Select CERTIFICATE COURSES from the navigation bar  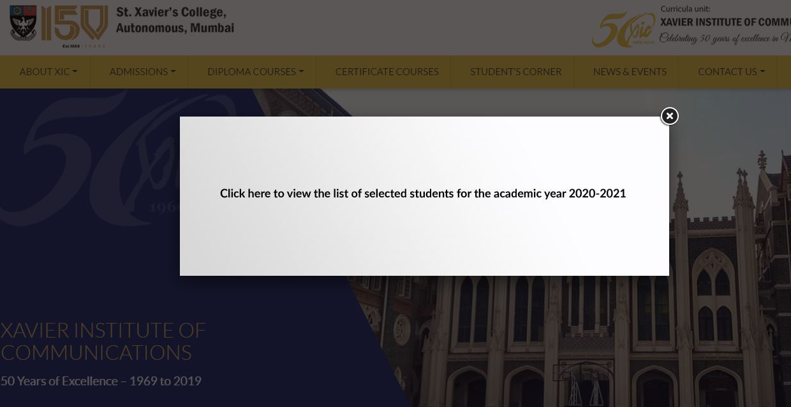point(387,72)
